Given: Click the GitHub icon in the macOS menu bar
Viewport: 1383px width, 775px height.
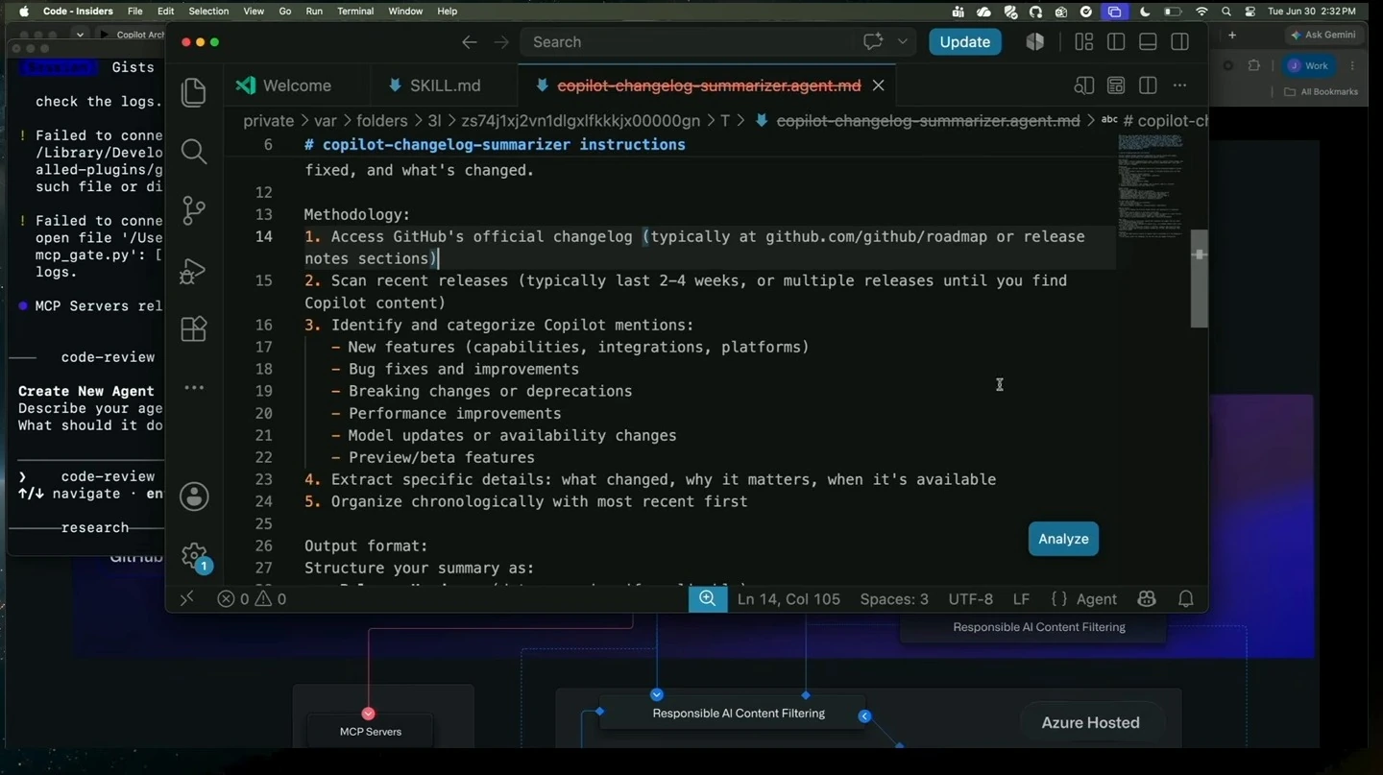Looking at the screenshot, I should (x=1035, y=12).
